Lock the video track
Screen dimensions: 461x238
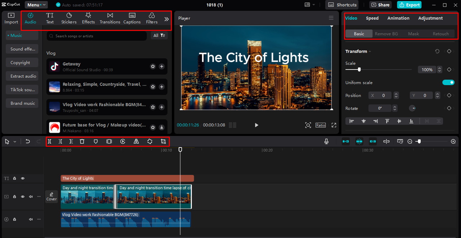point(15,197)
